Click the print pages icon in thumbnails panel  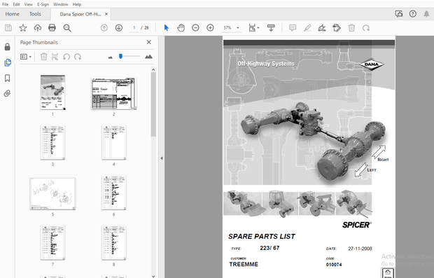(x=55, y=57)
